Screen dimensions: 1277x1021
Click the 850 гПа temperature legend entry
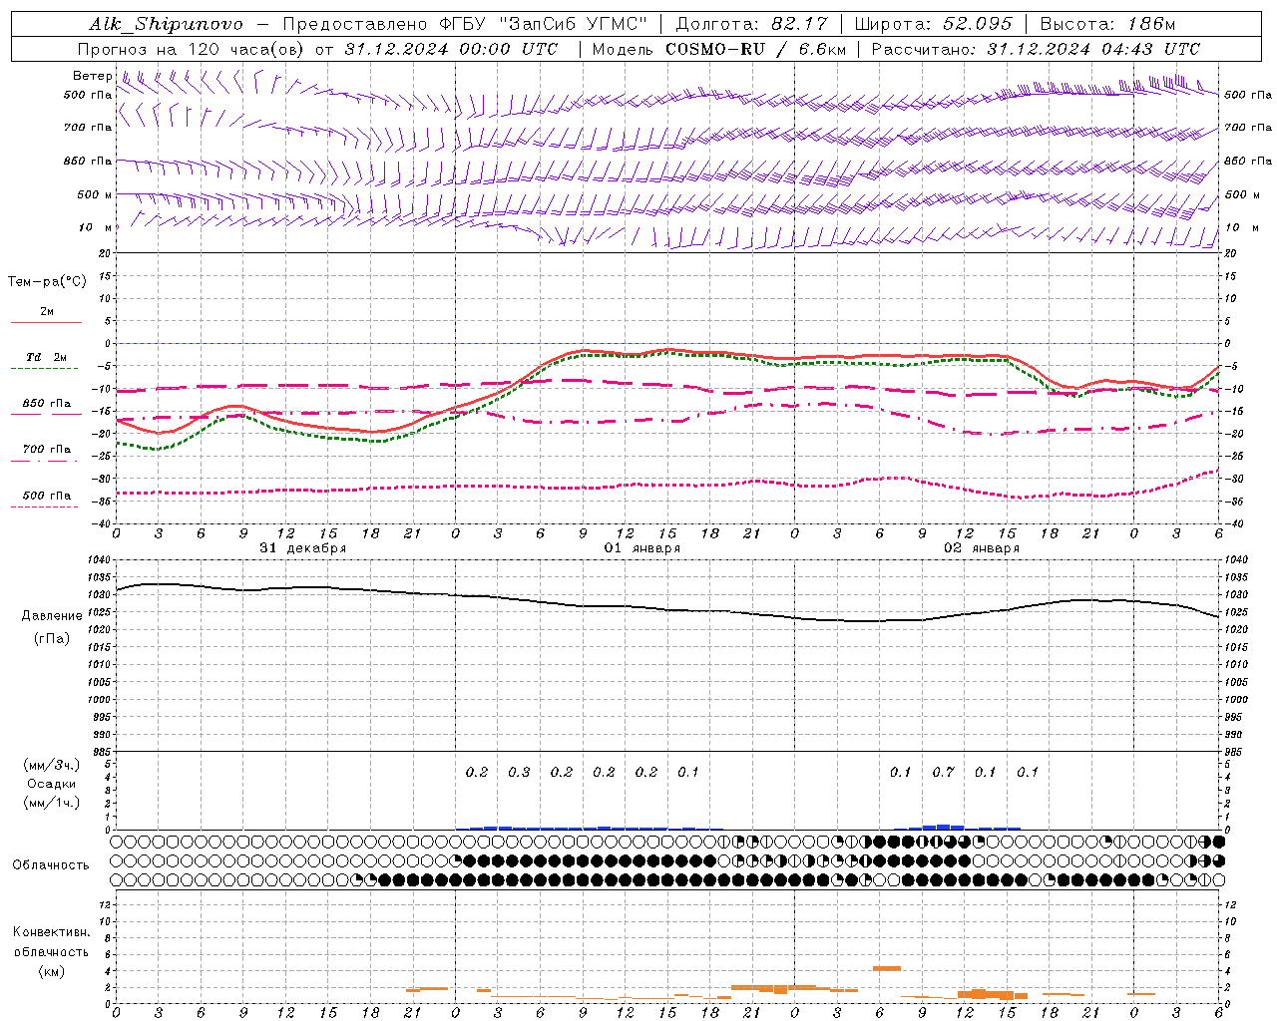47,404
